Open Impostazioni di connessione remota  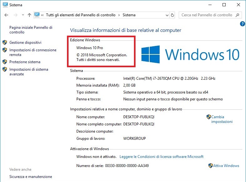33,52
